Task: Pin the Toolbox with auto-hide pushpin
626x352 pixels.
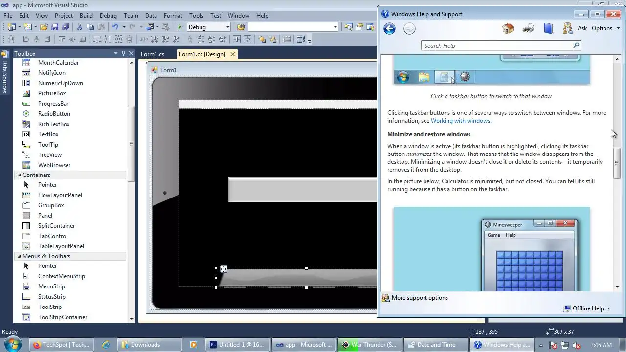Action: 123,53
